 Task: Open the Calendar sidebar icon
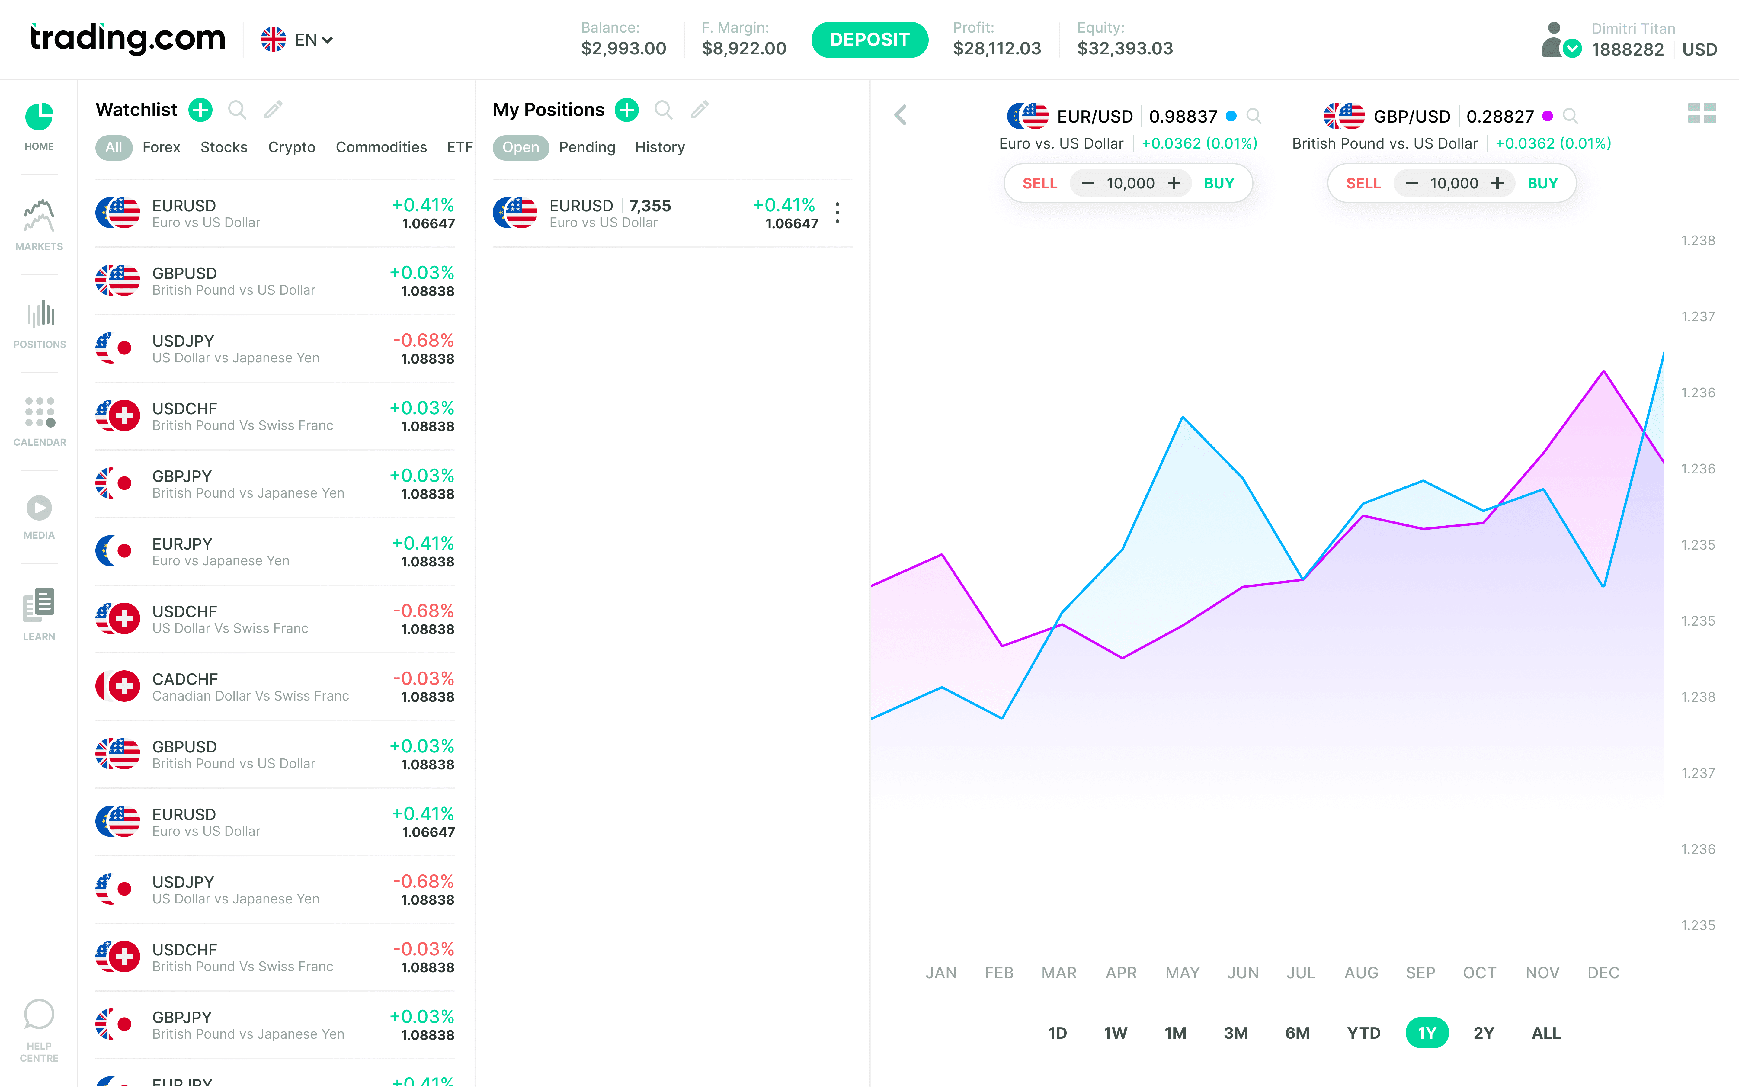40,412
